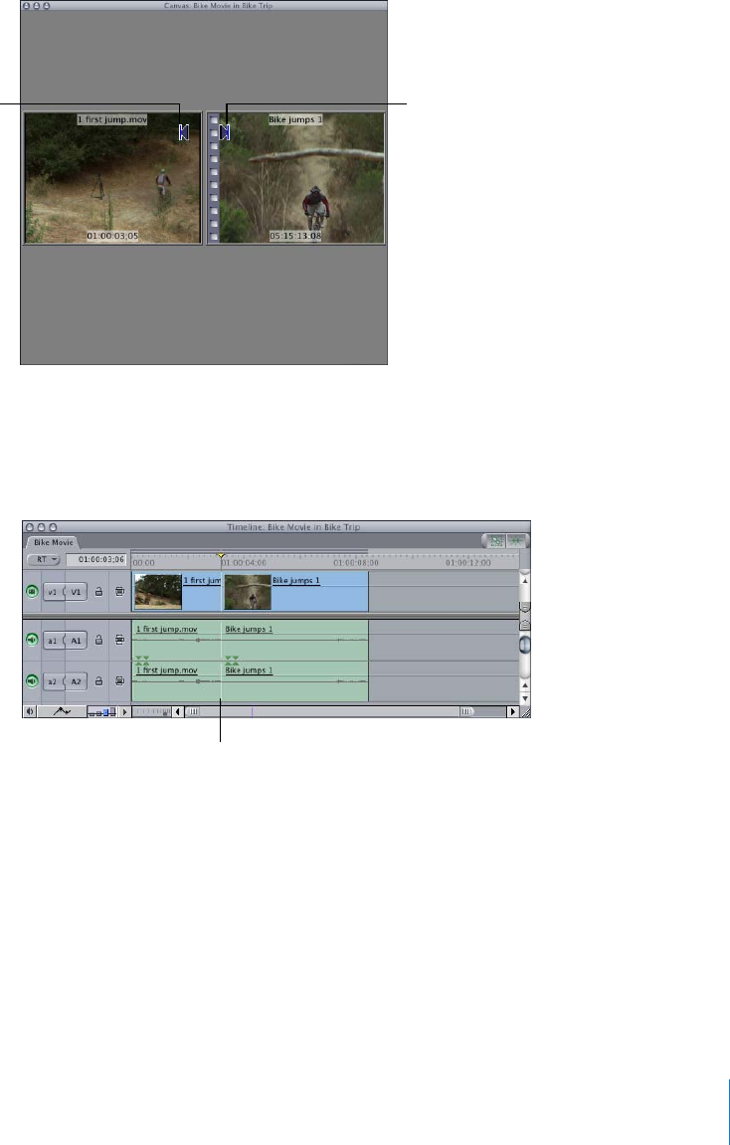730x1145 pixels.
Task: Toggle audibility of the A2 track
Action: (x=32, y=681)
